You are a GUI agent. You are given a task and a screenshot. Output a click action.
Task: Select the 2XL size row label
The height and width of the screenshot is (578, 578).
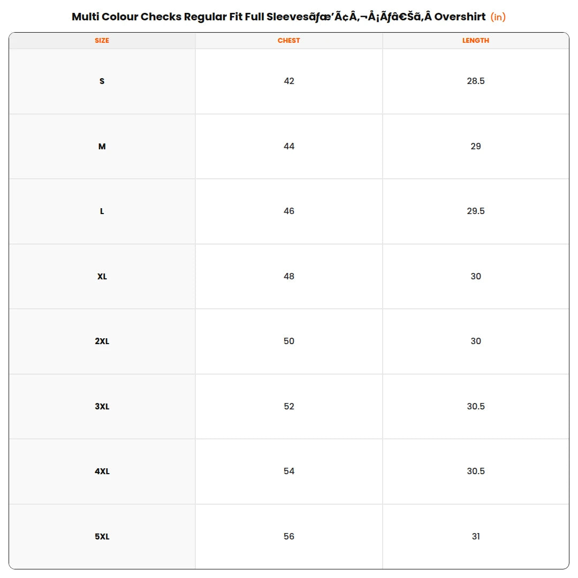[102, 341]
